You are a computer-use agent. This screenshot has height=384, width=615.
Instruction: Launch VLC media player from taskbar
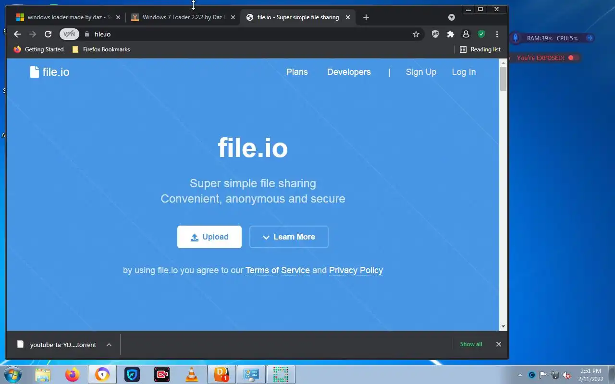click(x=192, y=374)
